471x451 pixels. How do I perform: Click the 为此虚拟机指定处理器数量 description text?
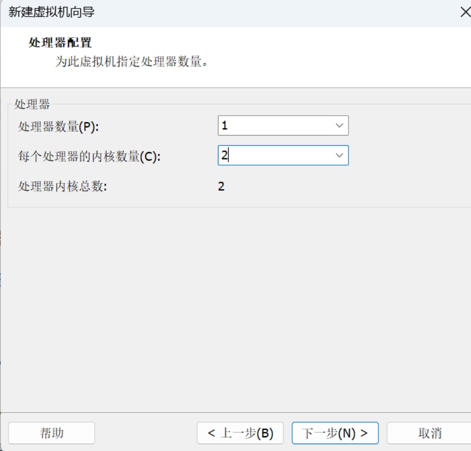(x=131, y=62)
